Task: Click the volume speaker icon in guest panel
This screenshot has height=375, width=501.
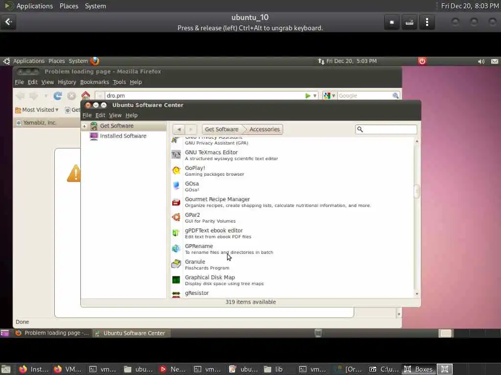Action: pos(481,61)
